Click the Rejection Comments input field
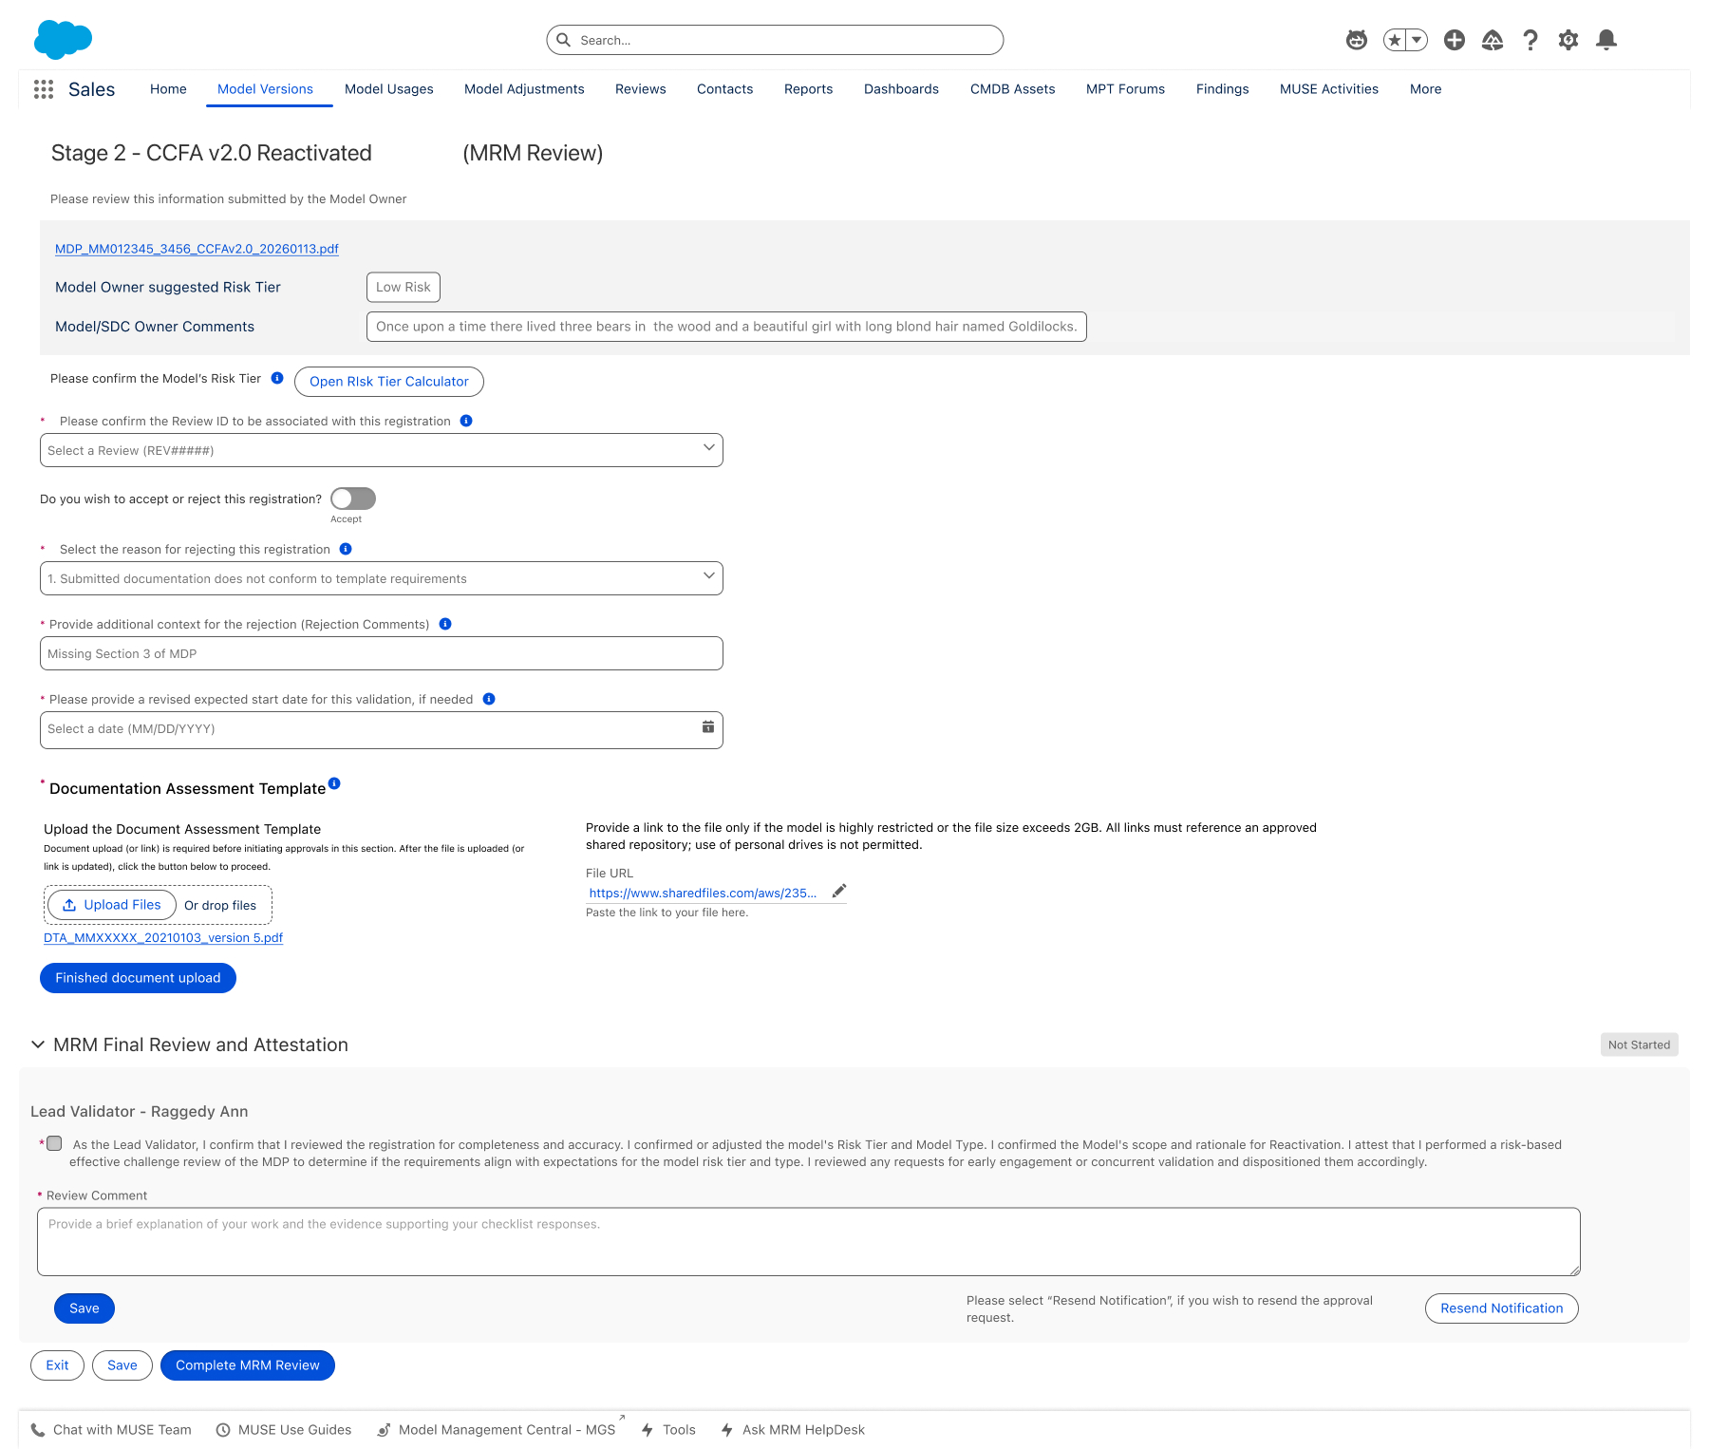This screenshot has width=1709, height=1449. coord(382,653)
